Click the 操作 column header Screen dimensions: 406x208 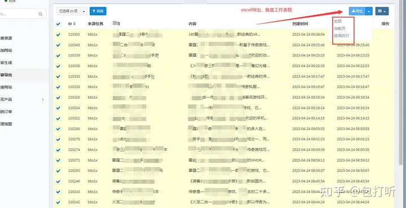point(385,24)
